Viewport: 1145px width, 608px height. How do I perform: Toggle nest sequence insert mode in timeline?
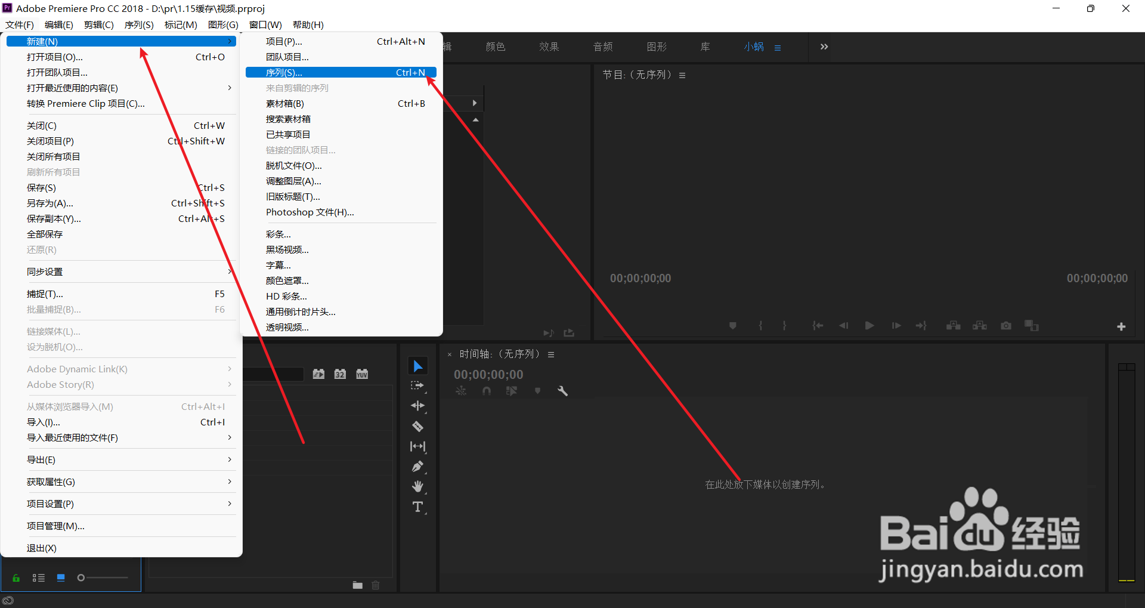click(x=461, y=391)
